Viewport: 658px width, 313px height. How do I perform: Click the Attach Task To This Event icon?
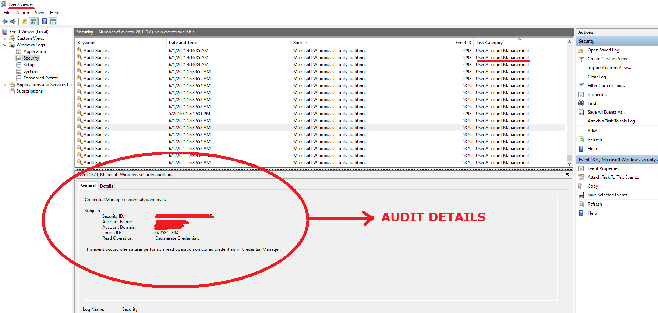[581, 177]
